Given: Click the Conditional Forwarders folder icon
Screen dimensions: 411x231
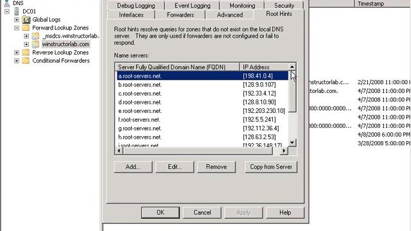Looking at the screenshot, I should (26, 60).
